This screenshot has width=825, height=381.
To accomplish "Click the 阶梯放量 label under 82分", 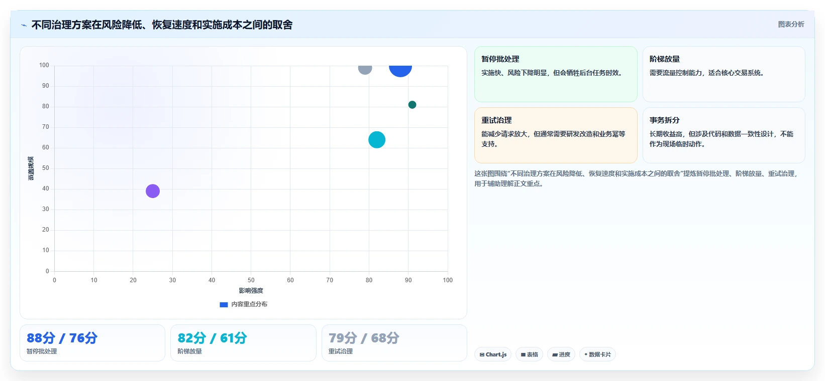I will click(x=189, y=351).
